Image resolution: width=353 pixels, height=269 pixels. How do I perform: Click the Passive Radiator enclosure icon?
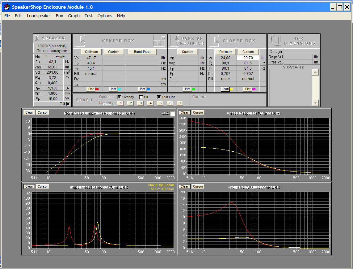[175, 41]
